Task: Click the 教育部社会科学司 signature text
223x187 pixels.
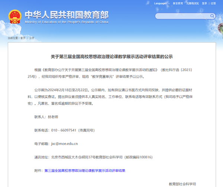Action: 182,184
